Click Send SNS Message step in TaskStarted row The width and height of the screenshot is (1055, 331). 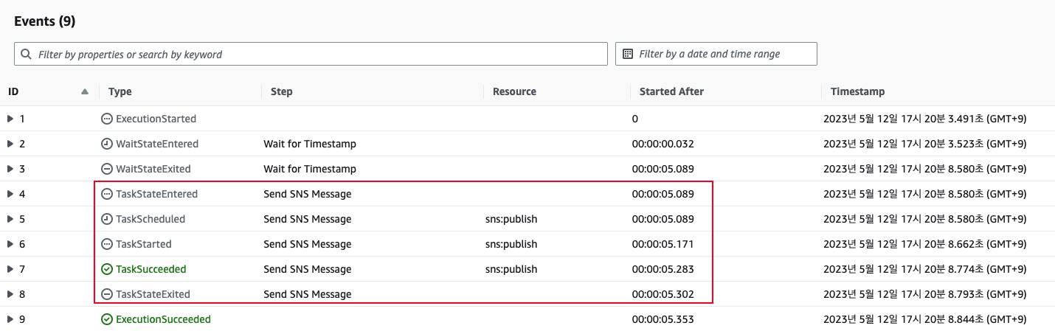coord(307,244)
